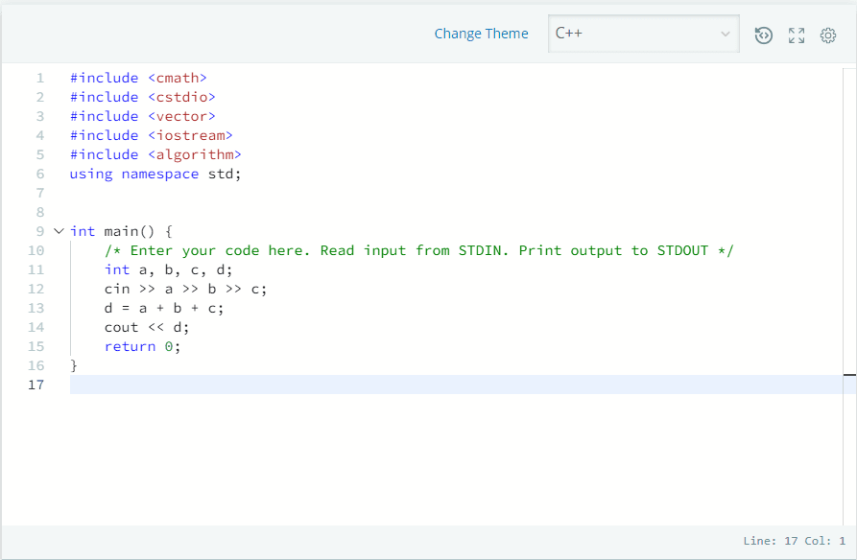
Task: Click the language selector chevron arrow
Action: tap(726, 35)
